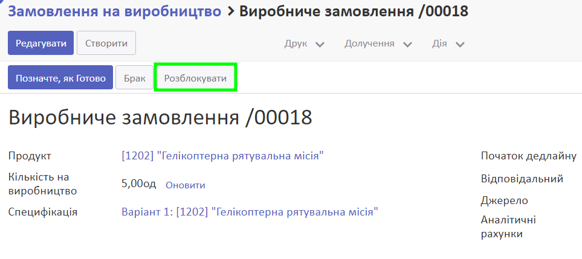Click the Відповідальний label
Screen dimensions: 582x259
522,179
